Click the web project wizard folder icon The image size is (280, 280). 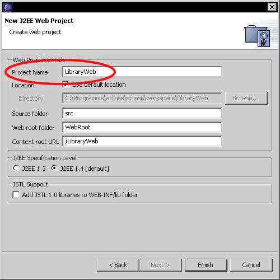(258, 36)
